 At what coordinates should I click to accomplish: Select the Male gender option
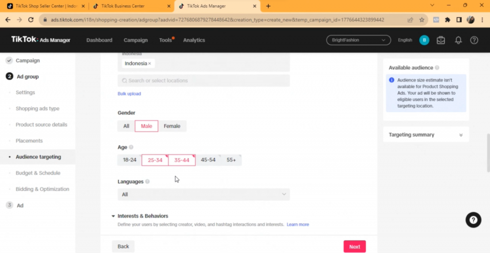[146, 126]
